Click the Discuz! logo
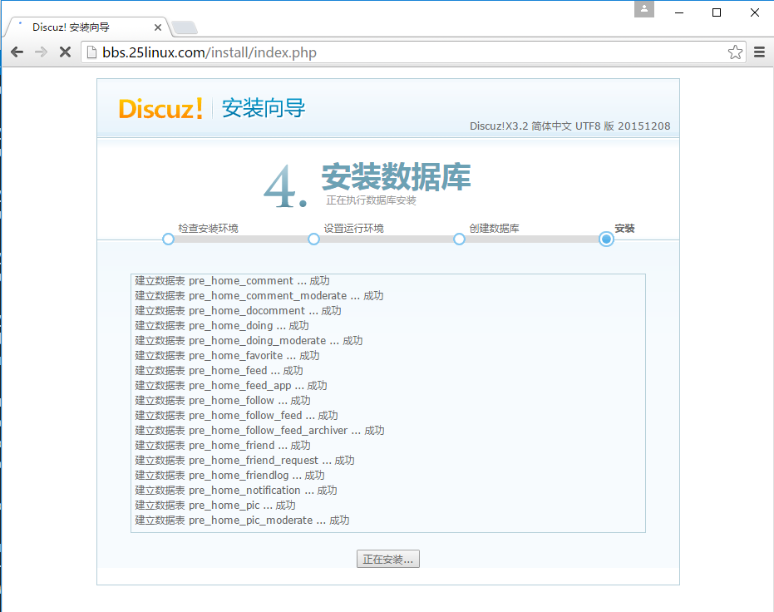Viewport: 774px width, 612px height. point(160,109)
